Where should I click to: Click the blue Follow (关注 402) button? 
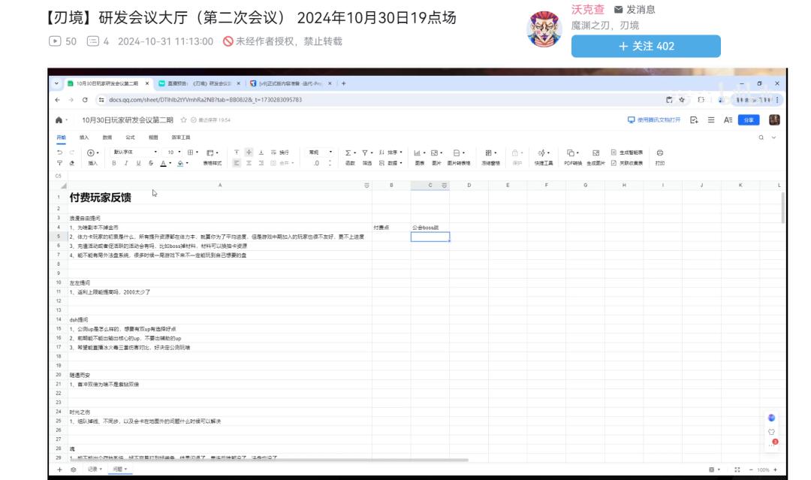coord(646,46)
